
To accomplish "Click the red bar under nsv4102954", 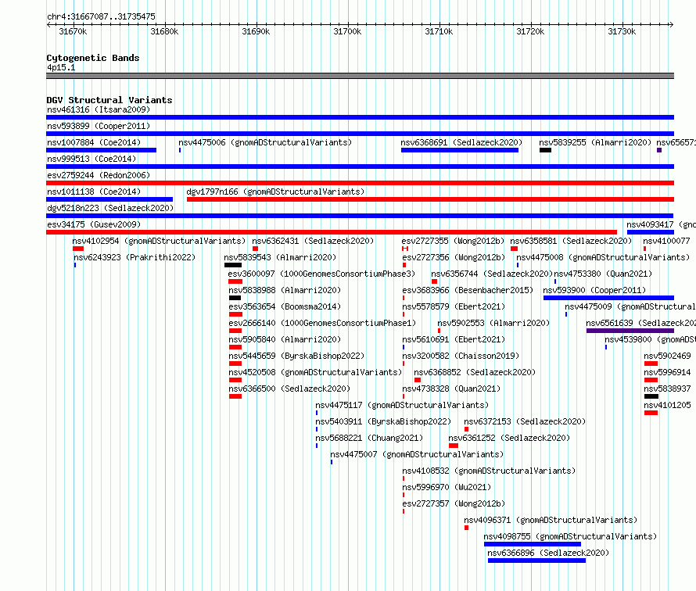I will 78,249.
